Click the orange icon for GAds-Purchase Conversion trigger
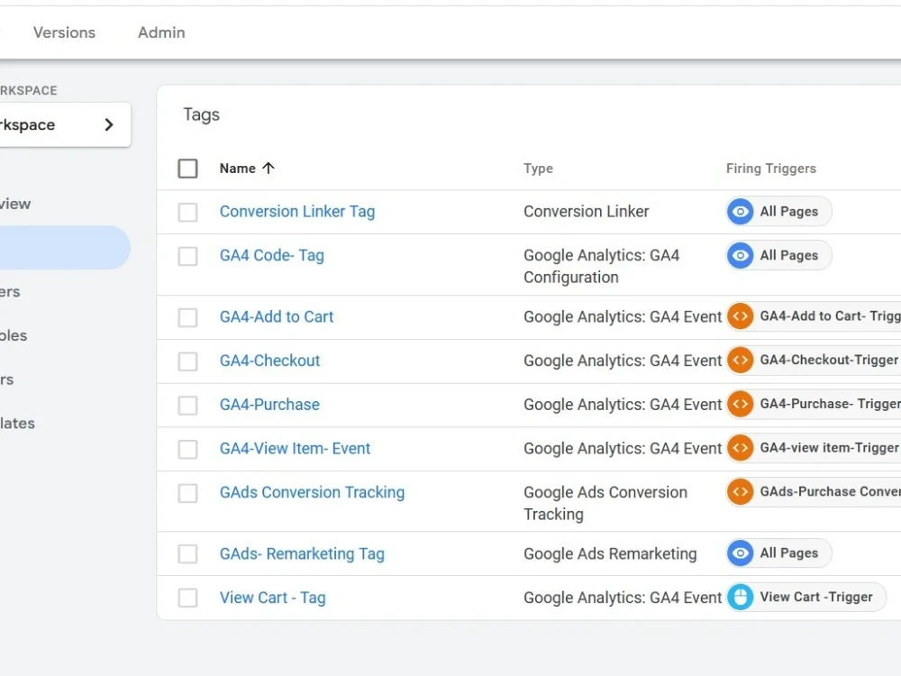901x676 pixels. pos(740,492)
